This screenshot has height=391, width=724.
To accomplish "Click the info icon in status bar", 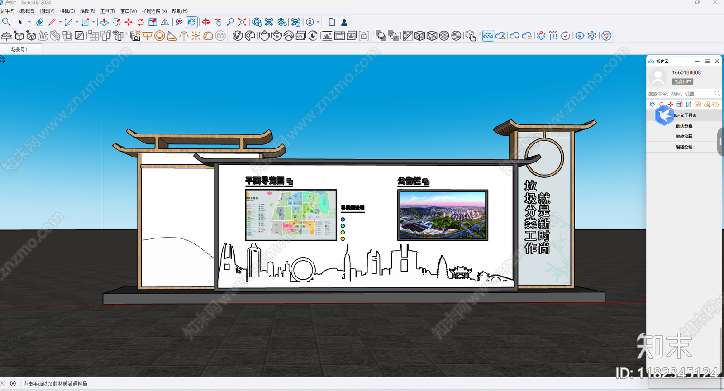I will (x=13, y=383).
